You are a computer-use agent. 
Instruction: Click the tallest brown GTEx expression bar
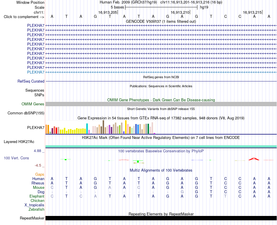[103, 127]
